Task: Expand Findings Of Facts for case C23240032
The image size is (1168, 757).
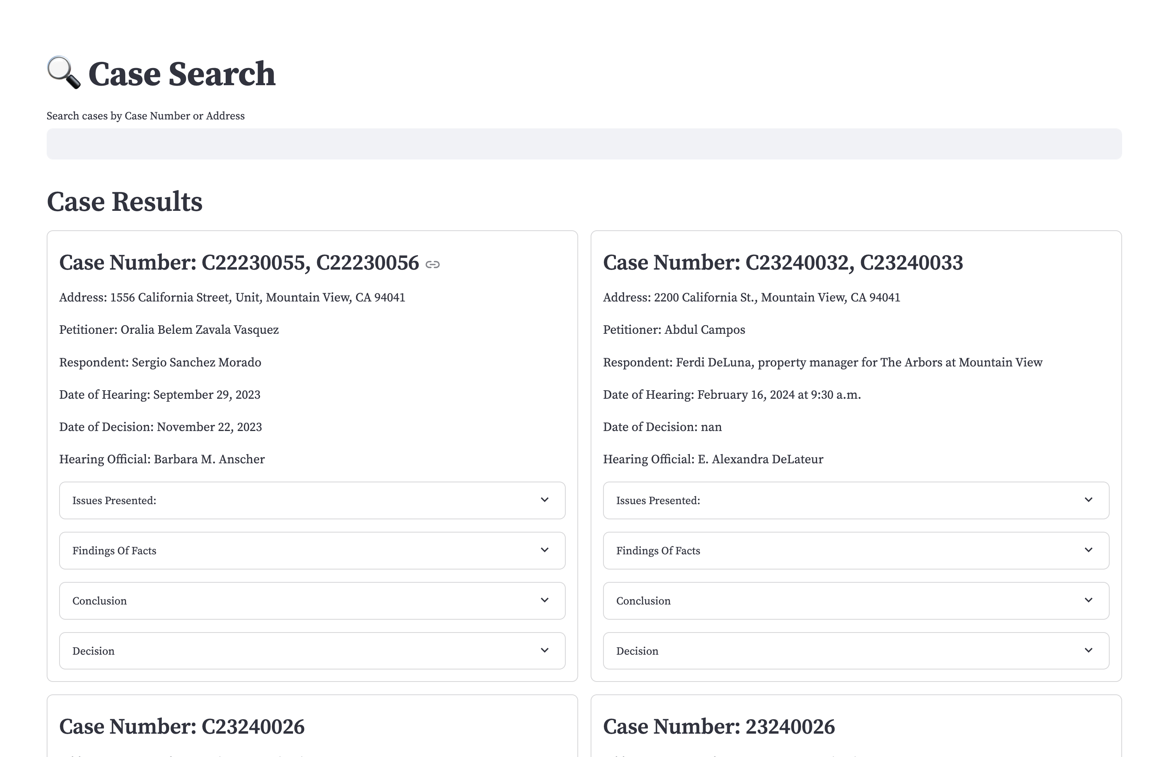Action: click(856, 550)
